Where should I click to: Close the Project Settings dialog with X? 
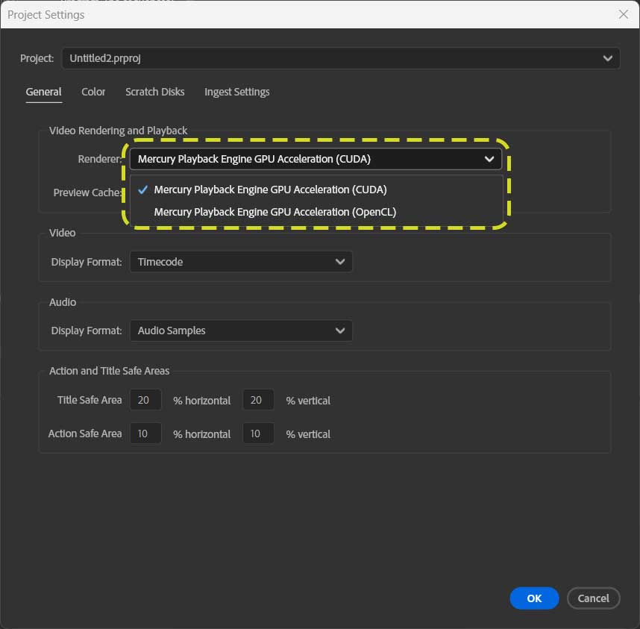pyautogui.click(x=624, y=14)
